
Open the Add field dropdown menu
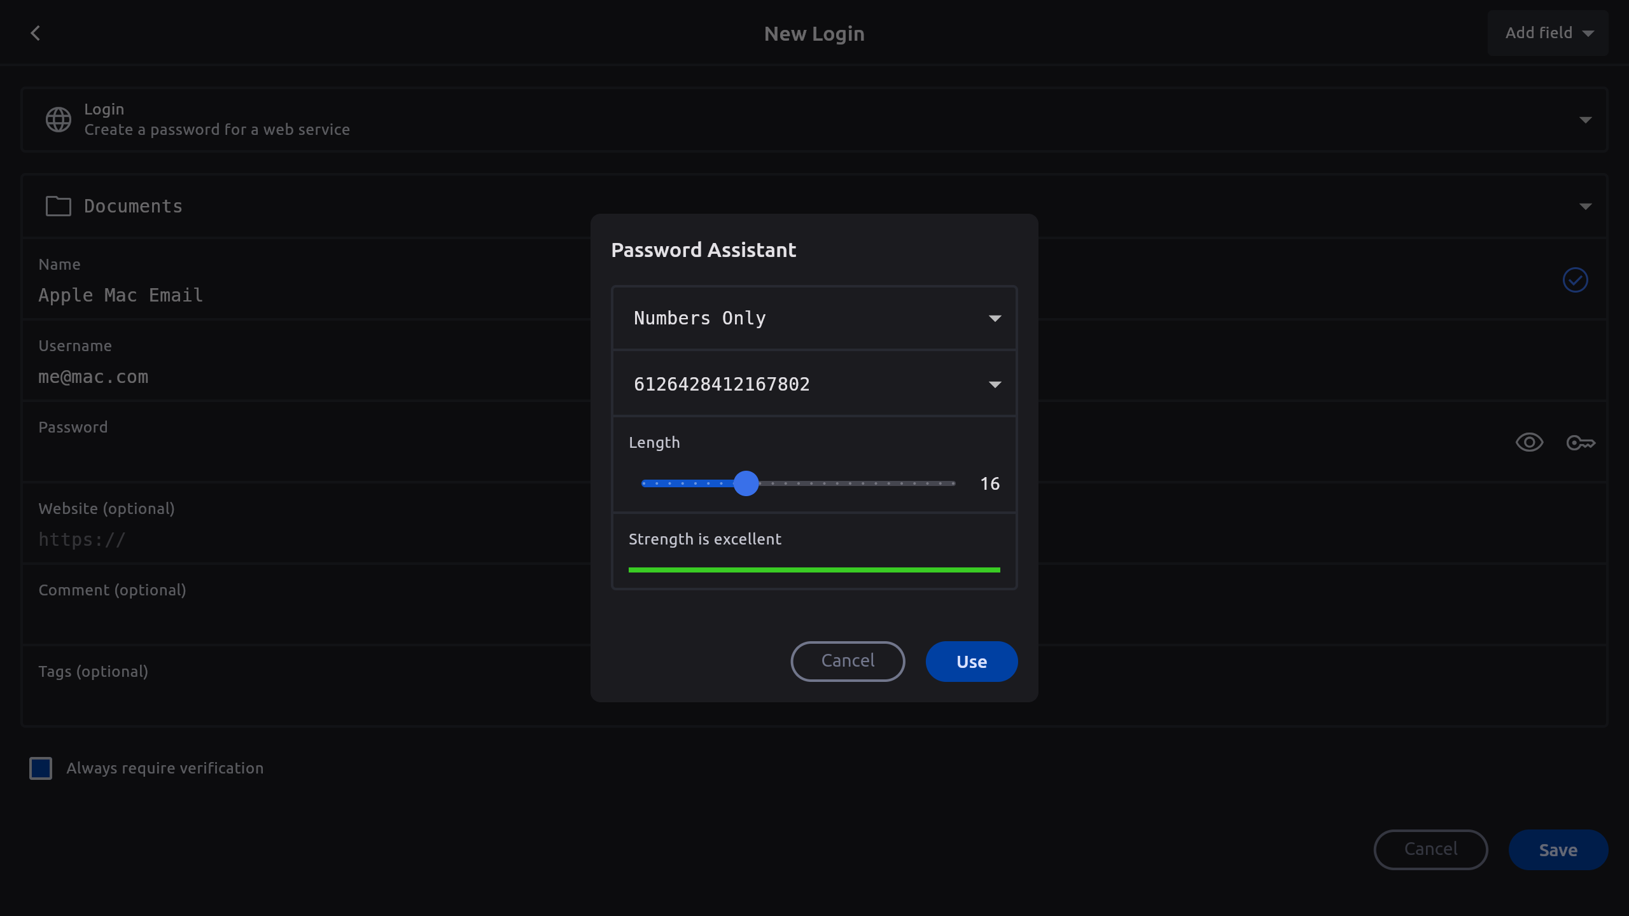[x=1548, y=33]
